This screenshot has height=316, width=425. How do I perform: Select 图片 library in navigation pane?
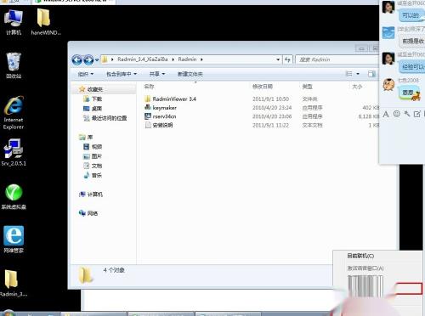[x=93, y=156]
